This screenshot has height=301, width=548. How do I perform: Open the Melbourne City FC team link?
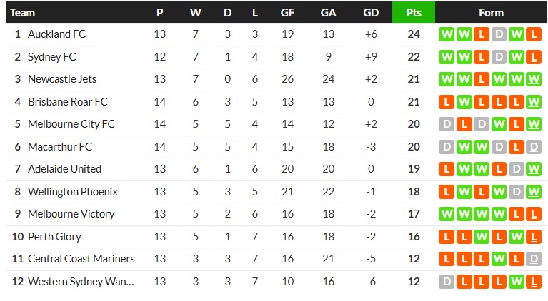[x=71, y=124]
